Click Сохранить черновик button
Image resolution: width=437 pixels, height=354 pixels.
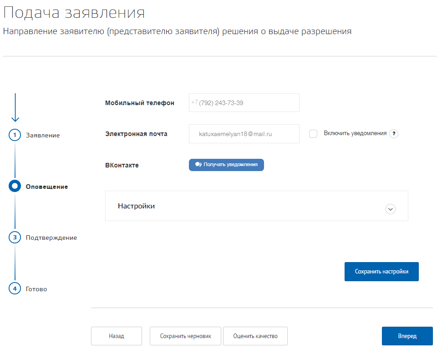pos(185,336)
